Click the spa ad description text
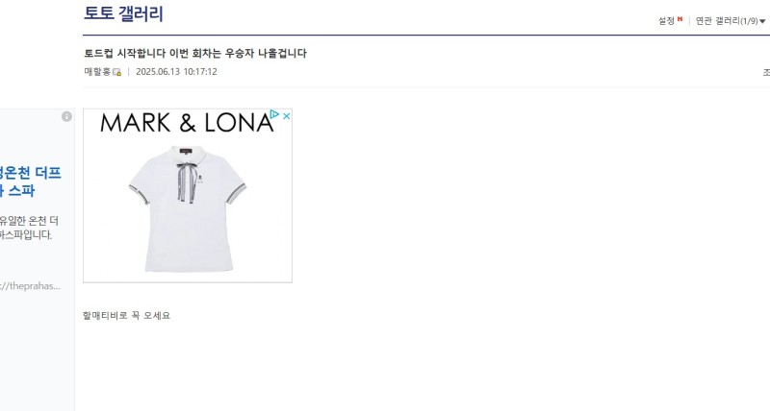This screenshot has height=411, width=770. click(29, 228)
